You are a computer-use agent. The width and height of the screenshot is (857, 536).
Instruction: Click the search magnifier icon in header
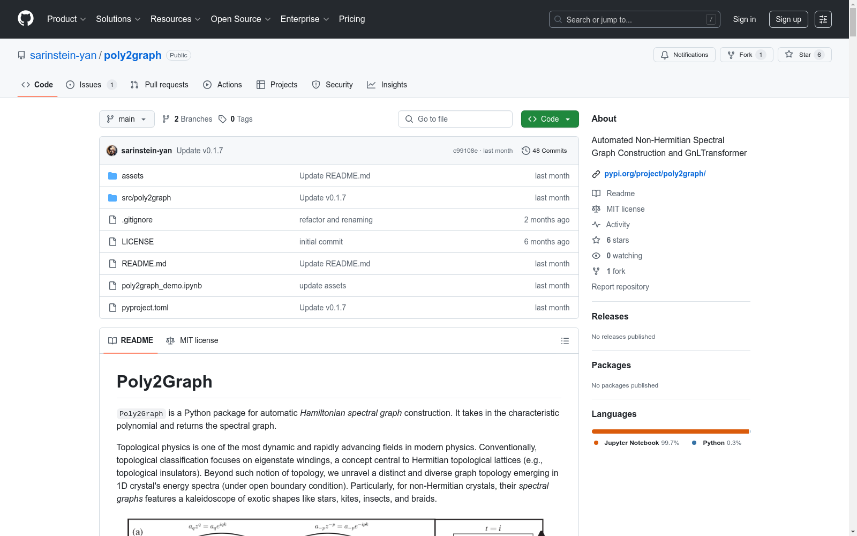[x=558, y=19]
